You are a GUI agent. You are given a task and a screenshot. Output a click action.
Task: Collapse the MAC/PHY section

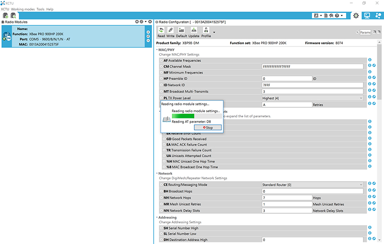point(157,50)
